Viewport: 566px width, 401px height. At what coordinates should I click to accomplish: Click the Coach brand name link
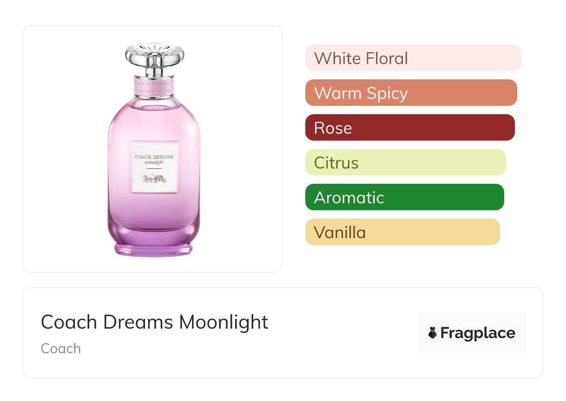61,349
